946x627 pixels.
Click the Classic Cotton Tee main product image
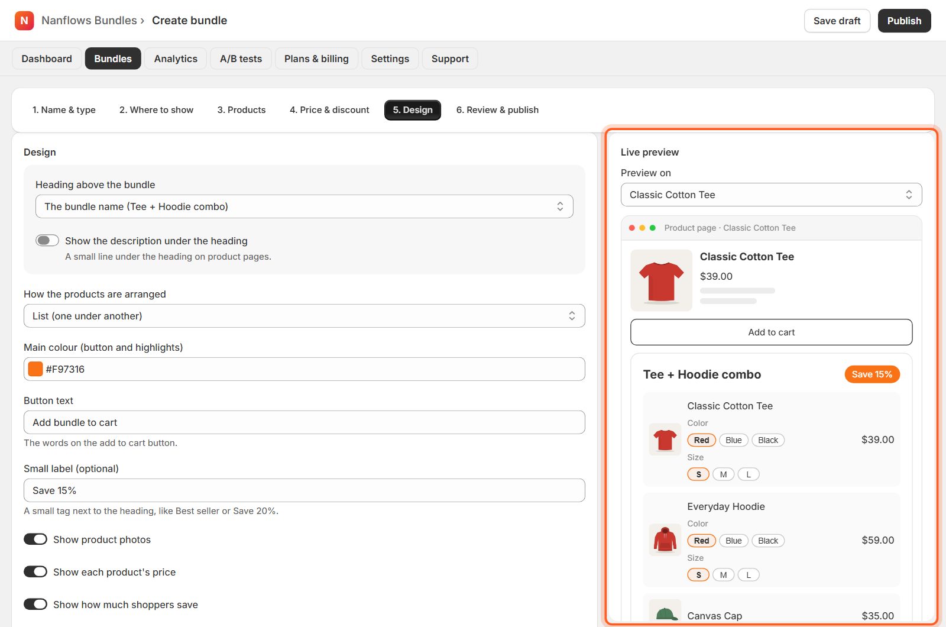point(661,280)
